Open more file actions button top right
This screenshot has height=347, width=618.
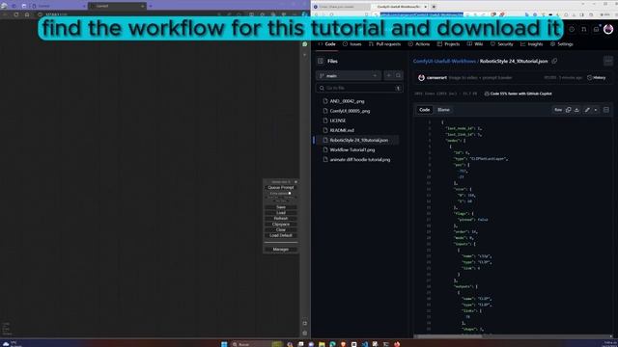tap(608, 61)
